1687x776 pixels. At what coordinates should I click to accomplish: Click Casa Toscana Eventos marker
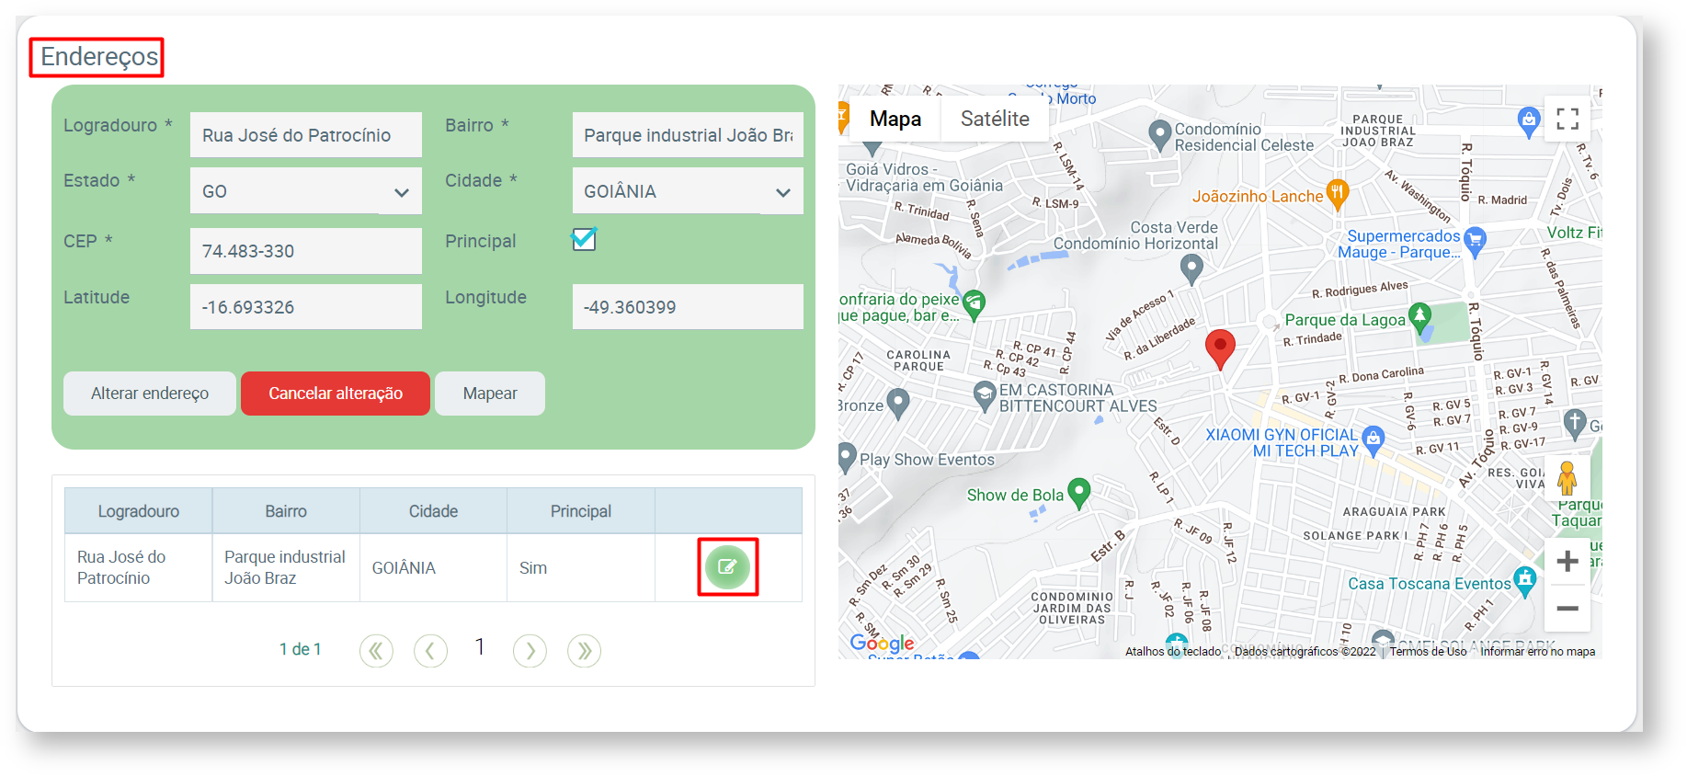[x=1525, y=581]
